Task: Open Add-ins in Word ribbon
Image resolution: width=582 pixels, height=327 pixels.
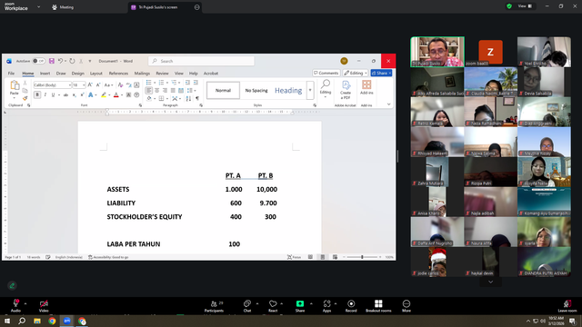Action: point(366,87)
